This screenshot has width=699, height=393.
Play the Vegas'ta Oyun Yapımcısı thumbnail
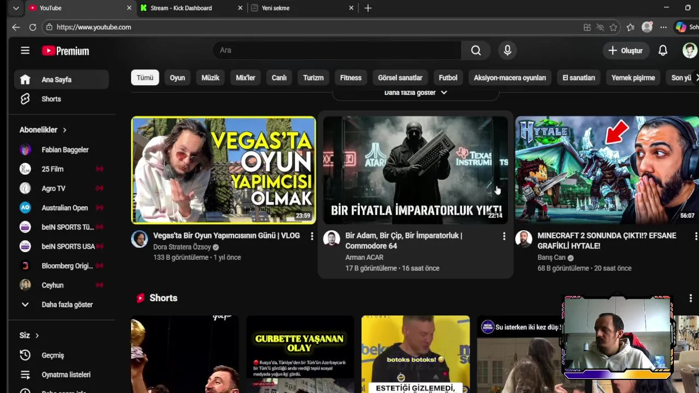point(223,170)
